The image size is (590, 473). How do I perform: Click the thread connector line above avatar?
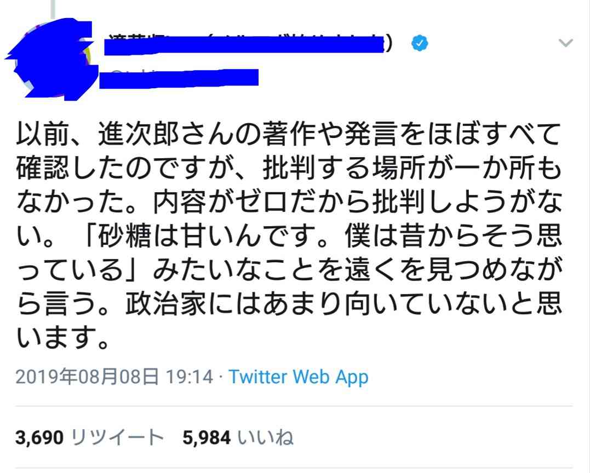tap(53, 9)
